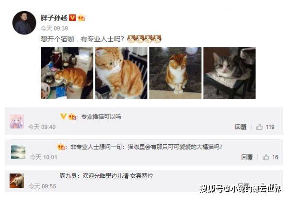The image size is (288, 197).
Task: View first photo of orange cat on table
Action: pos(67,73)
